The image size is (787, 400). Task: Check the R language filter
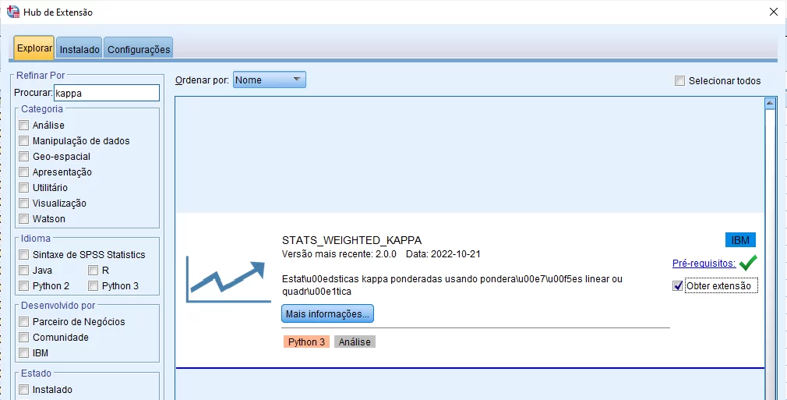(x=93, y=271)
